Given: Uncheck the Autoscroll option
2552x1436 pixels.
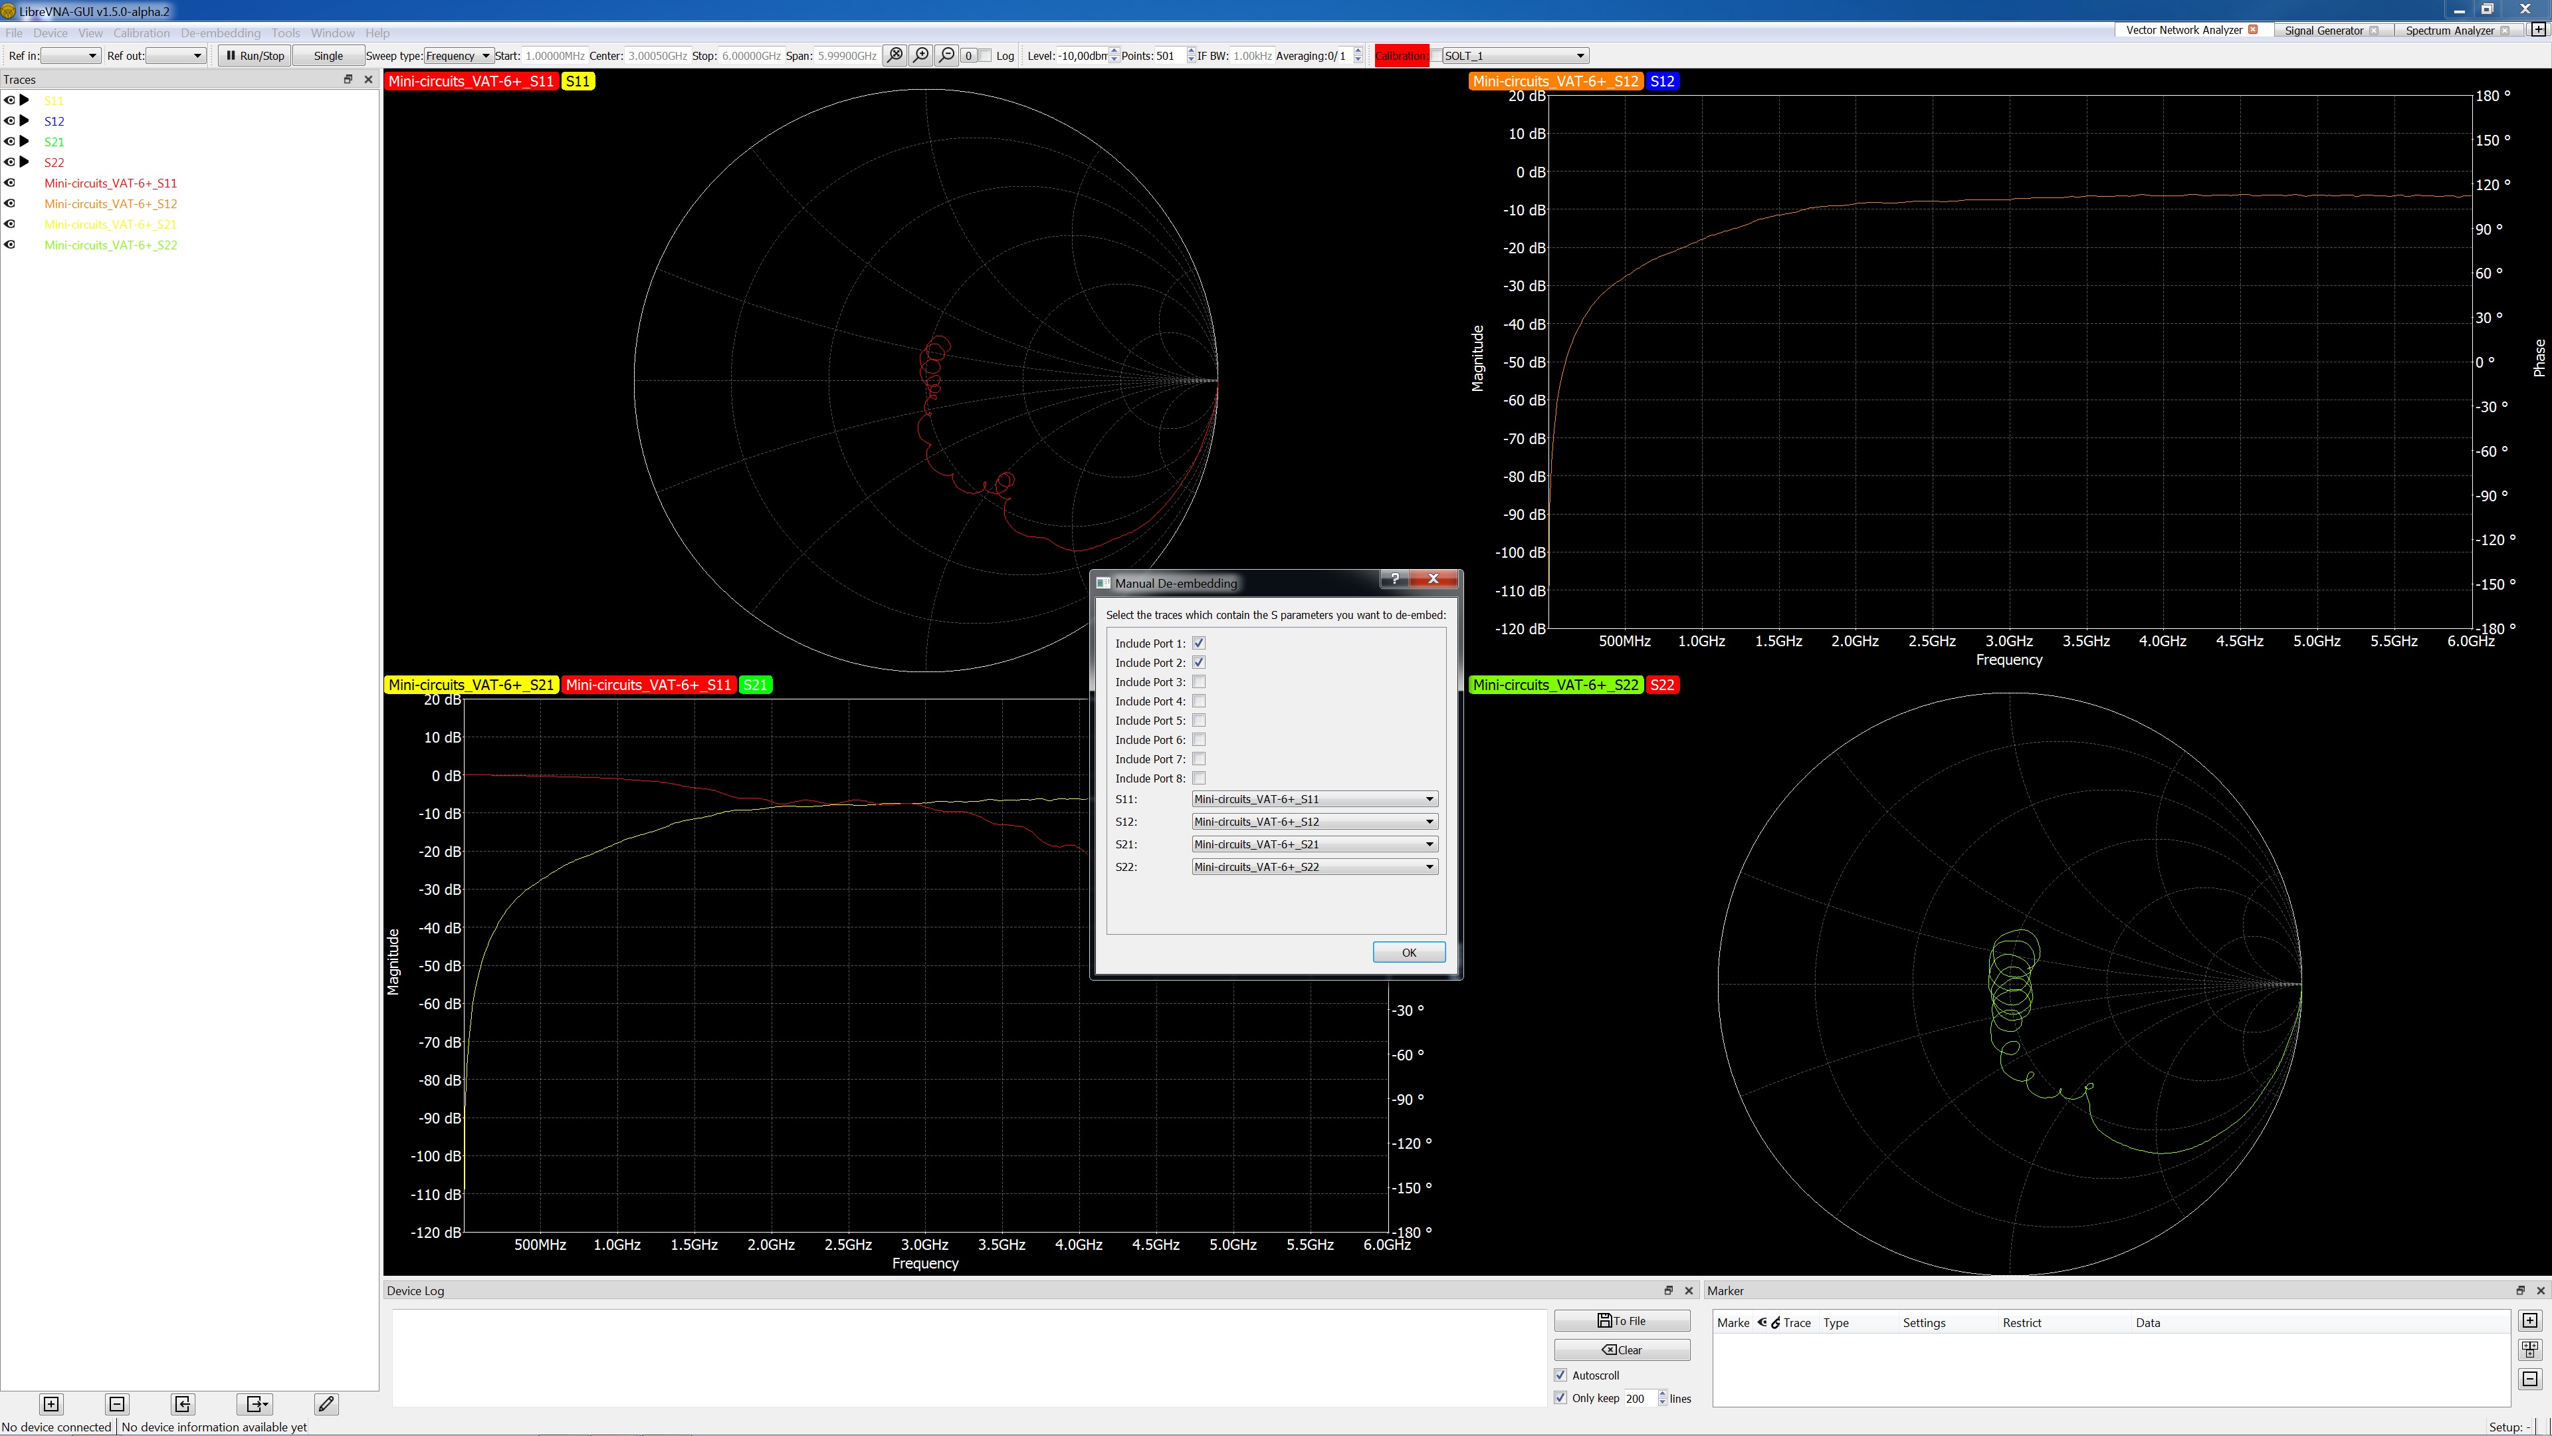Looking at the screenshot, I should click(1560, 1375).
